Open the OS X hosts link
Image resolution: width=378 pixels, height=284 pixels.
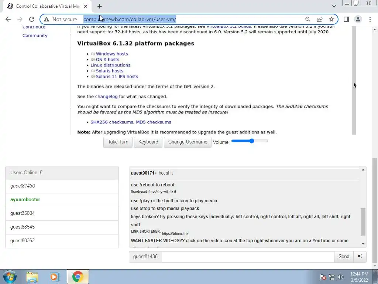point(107,60)
